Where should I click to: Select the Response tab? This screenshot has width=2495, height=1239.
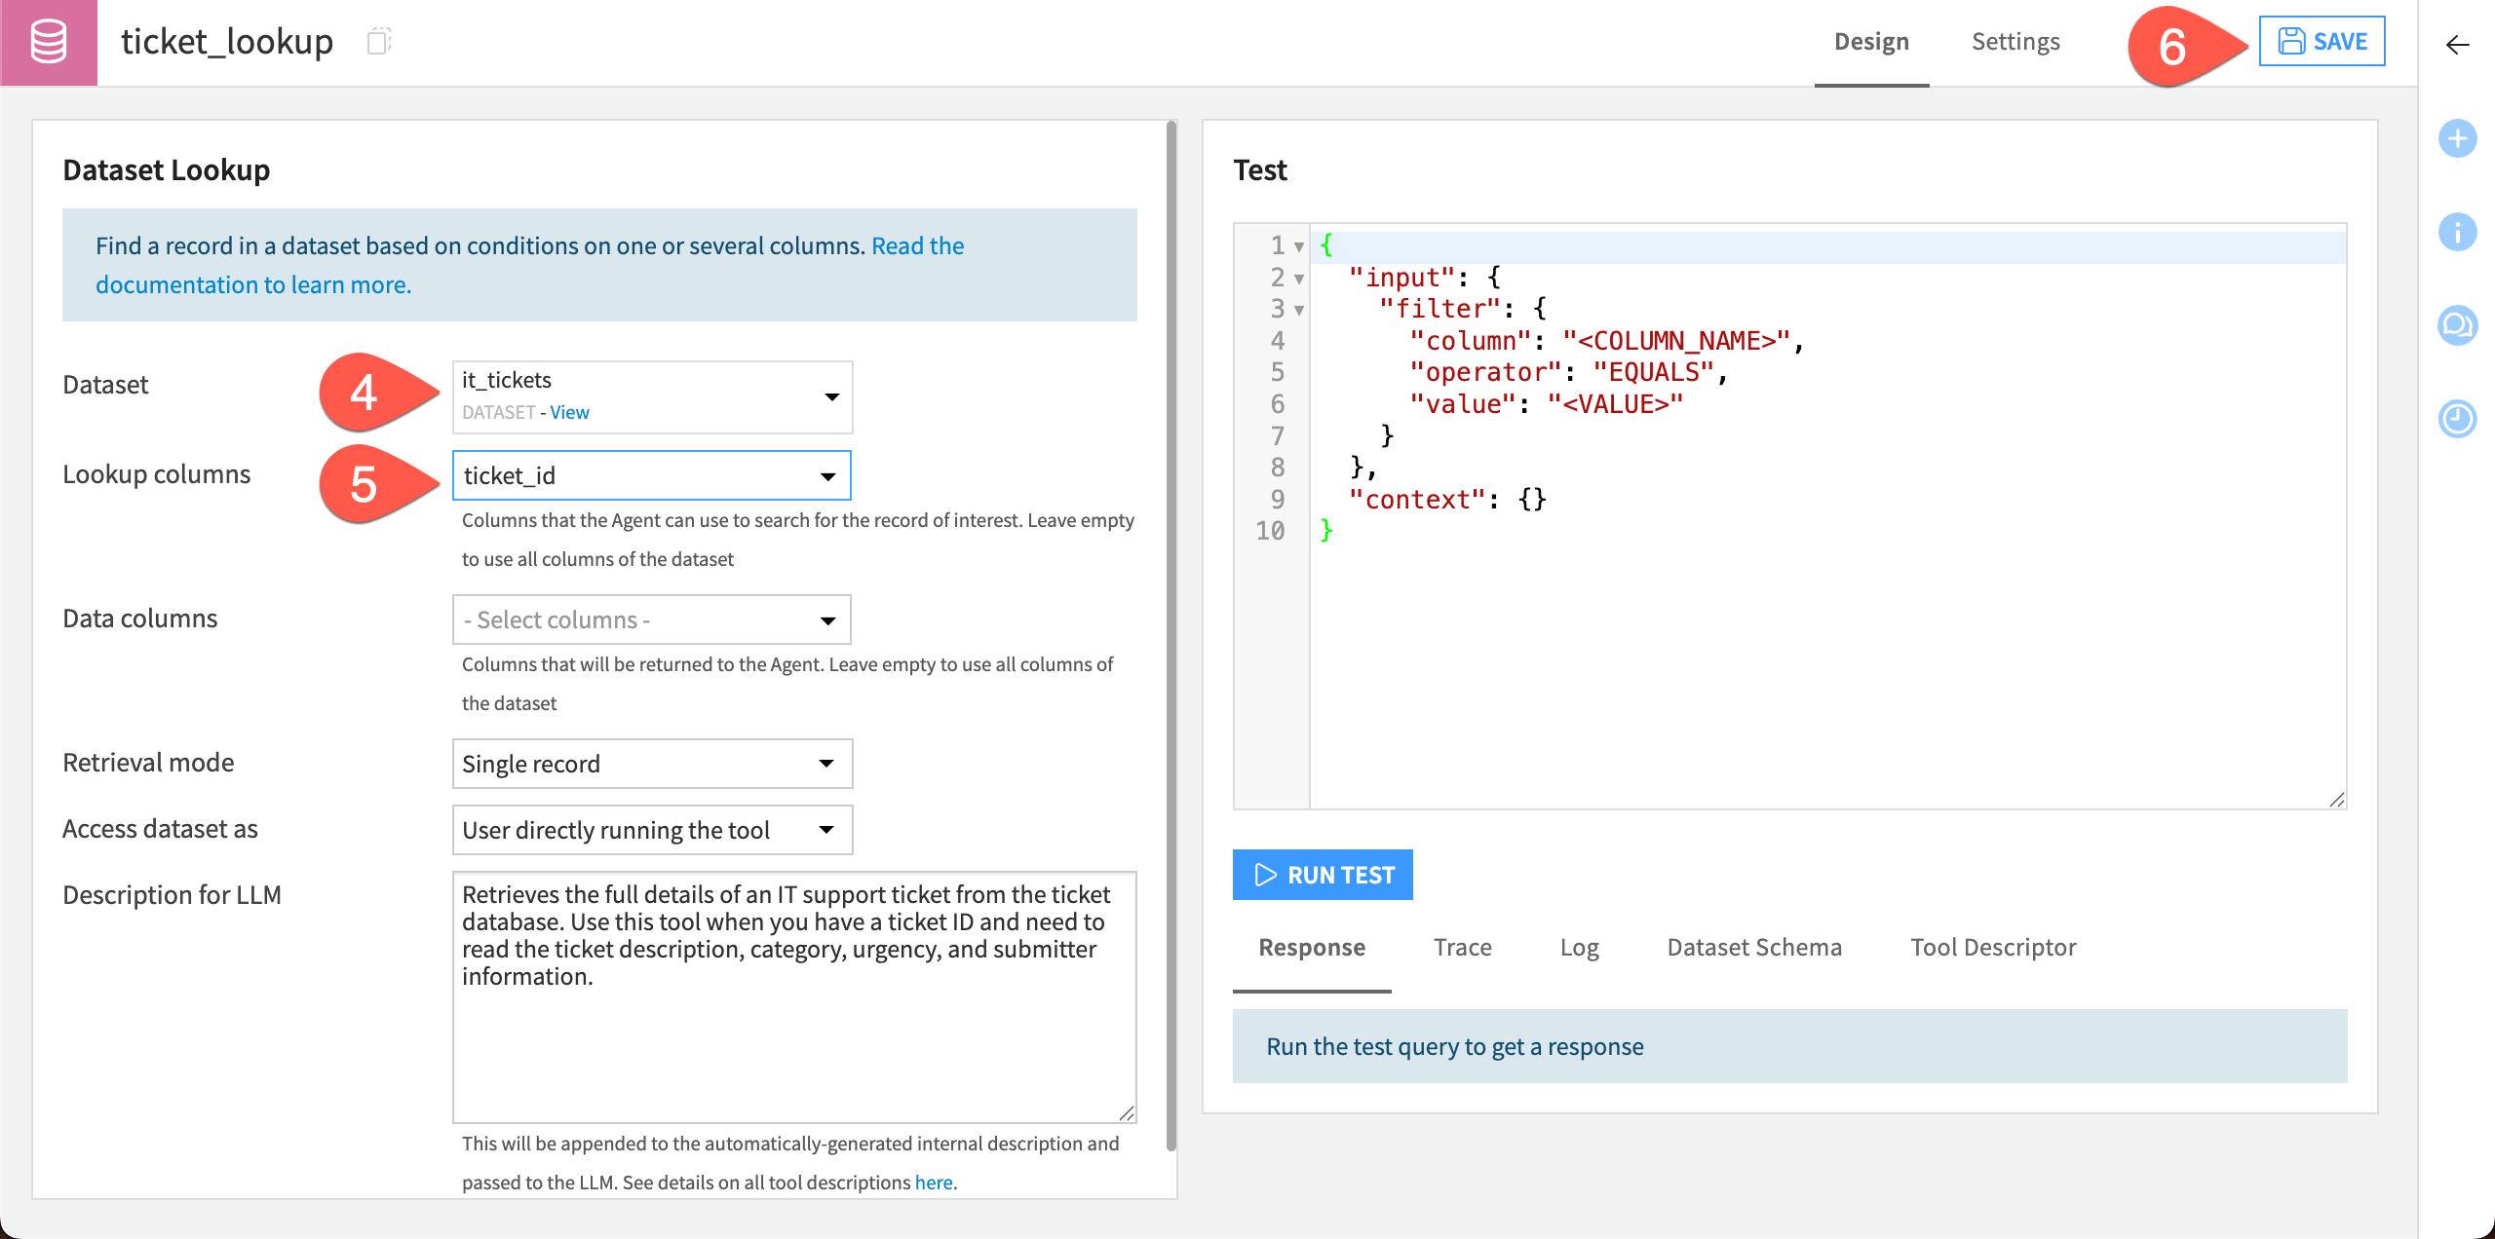tap(1312, 948)
